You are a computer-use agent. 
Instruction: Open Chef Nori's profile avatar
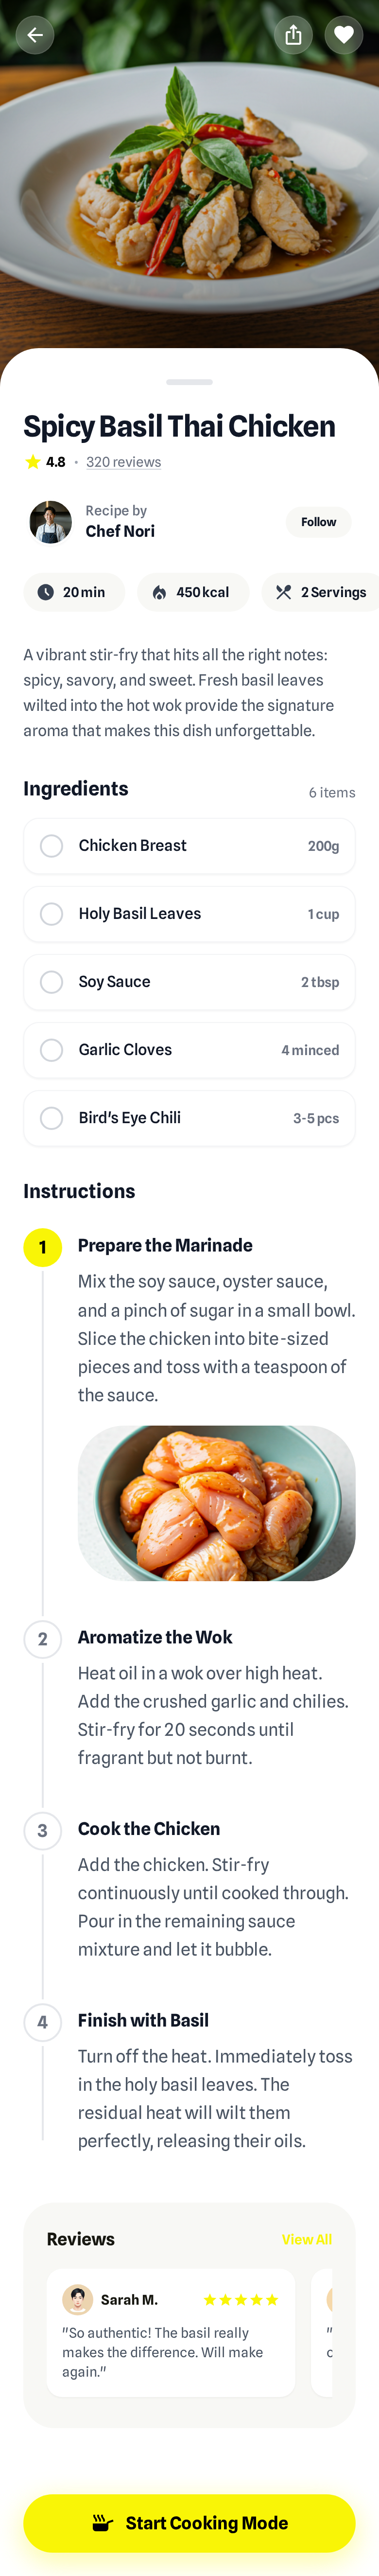[50, 522]
